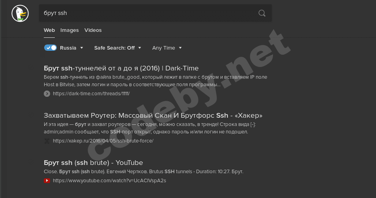
Task: Click the xakep.ru ssh-brute-force URL
Action: click(103, 141)
